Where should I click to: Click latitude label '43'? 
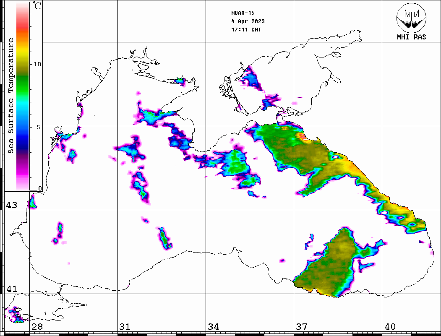[11, 205]
